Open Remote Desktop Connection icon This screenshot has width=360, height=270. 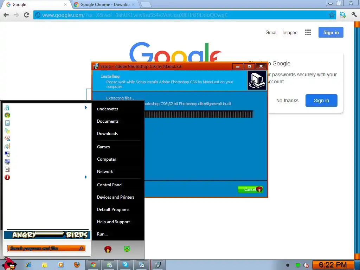coord(7,154)
